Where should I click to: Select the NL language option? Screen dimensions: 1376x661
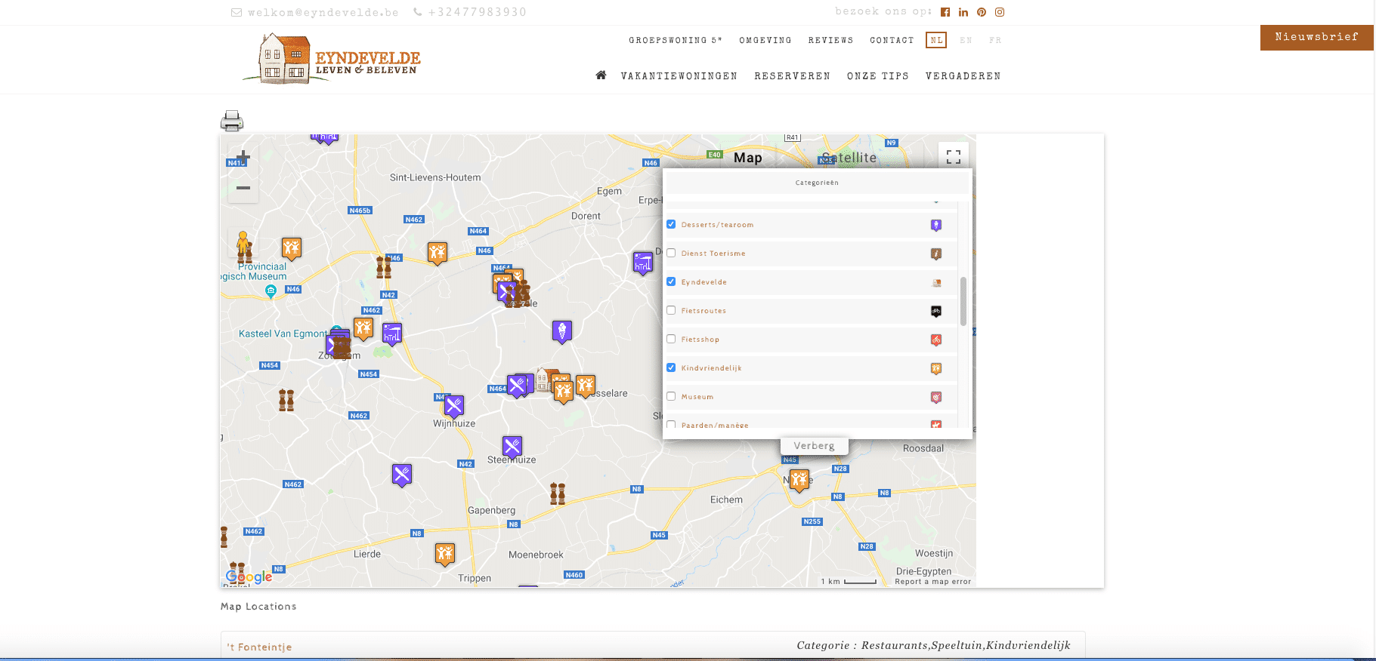click(936, 40)
